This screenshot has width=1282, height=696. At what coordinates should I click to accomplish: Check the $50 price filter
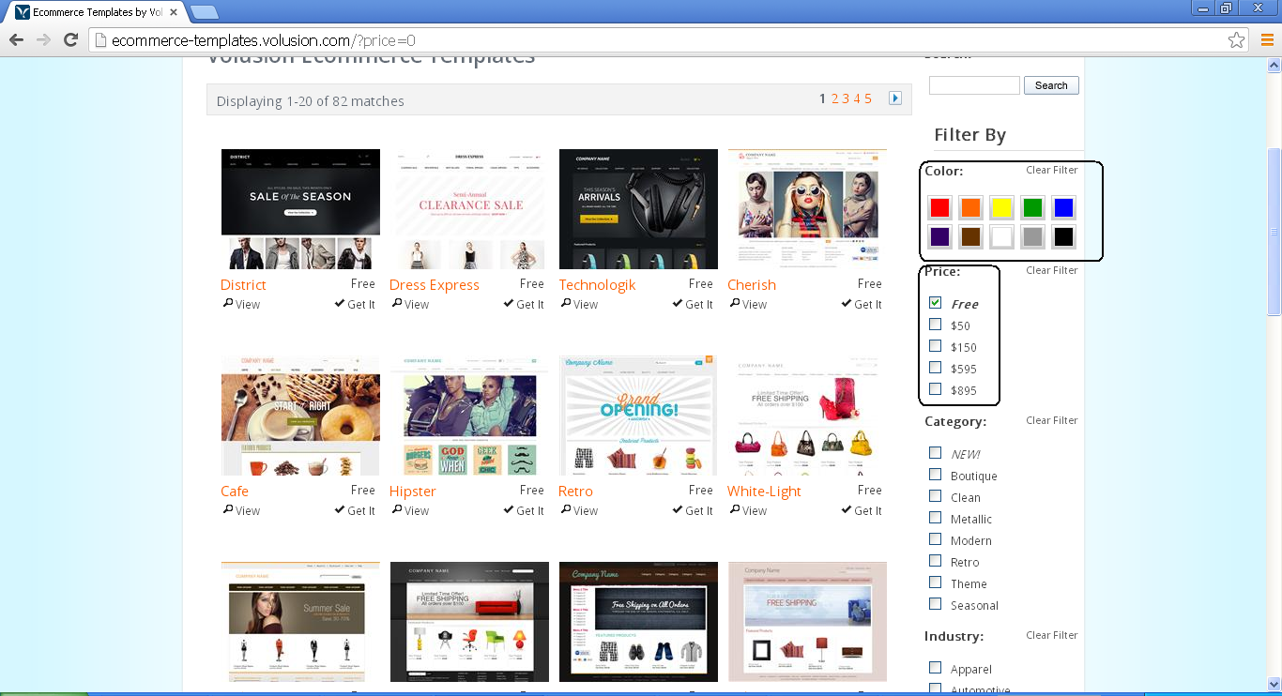[935, 325]
